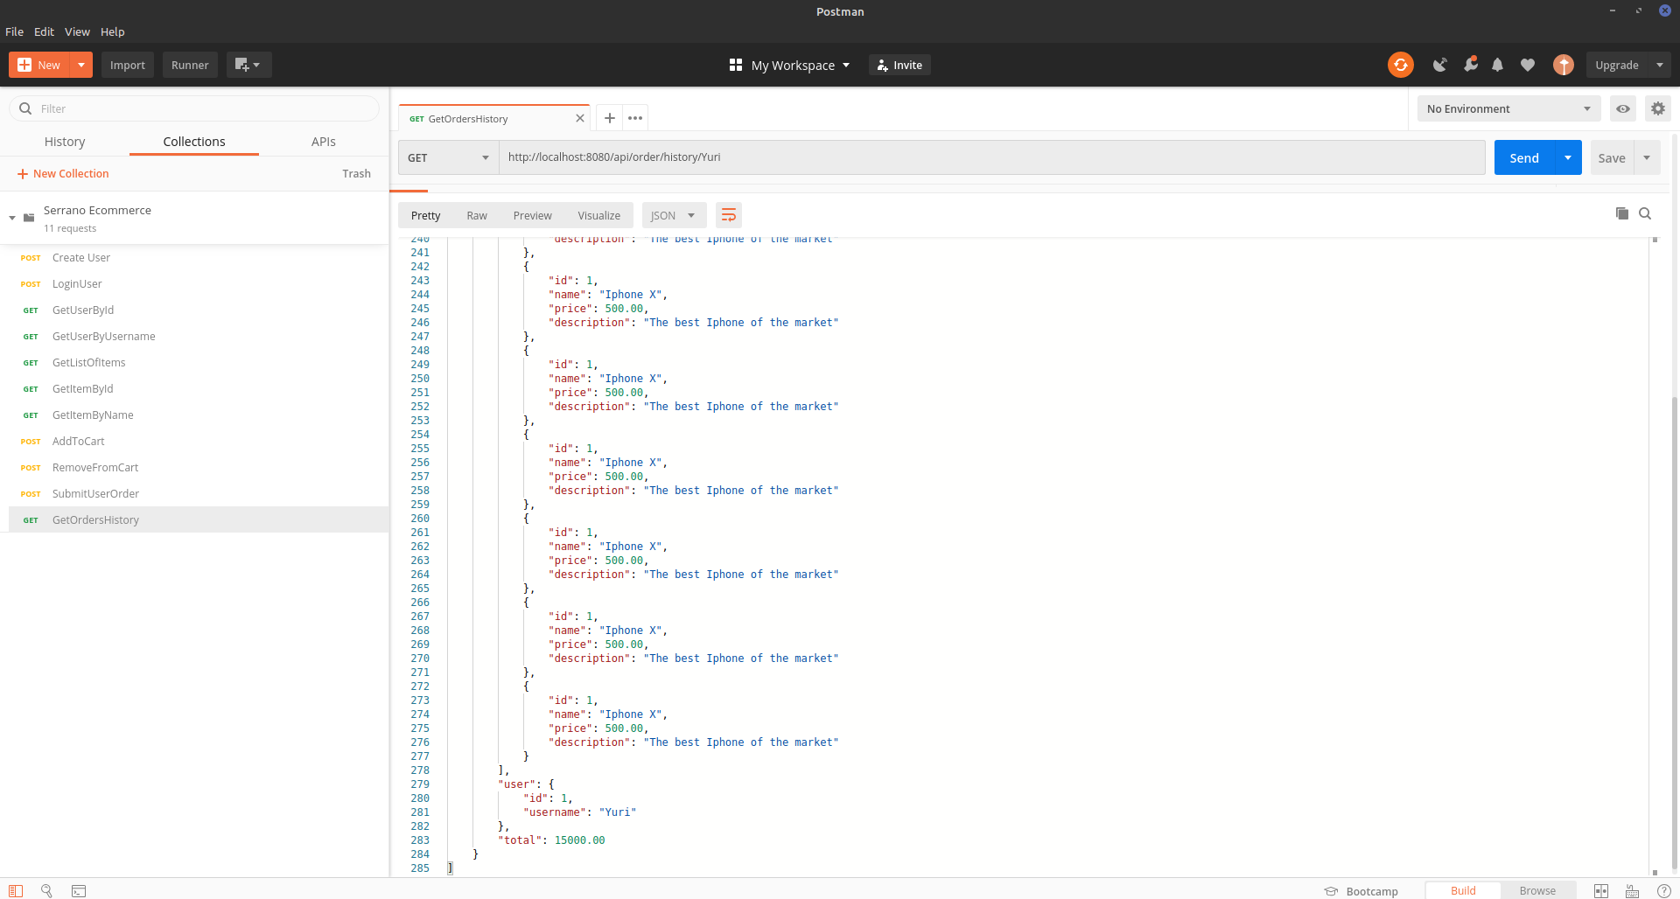Open the help question mark icon

click(1663, 890)
